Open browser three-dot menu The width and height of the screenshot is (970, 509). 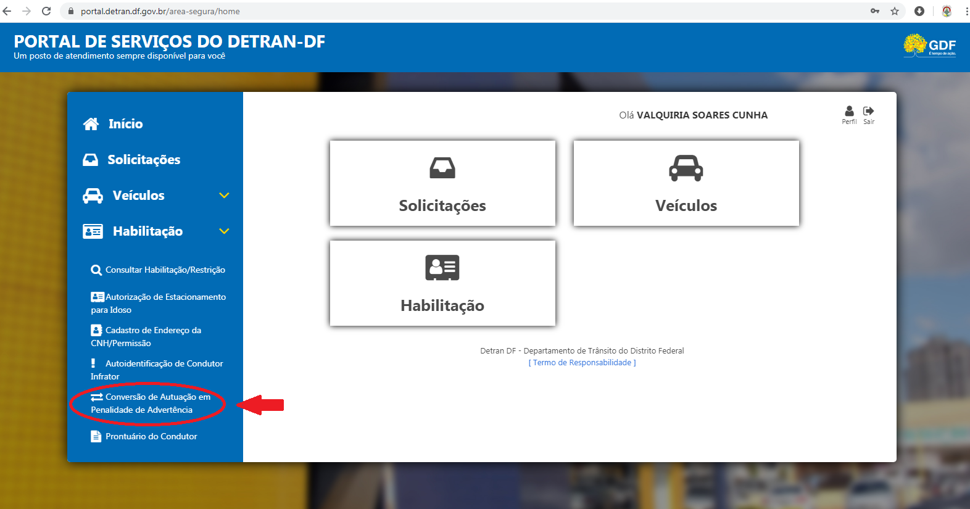[966, 11]
